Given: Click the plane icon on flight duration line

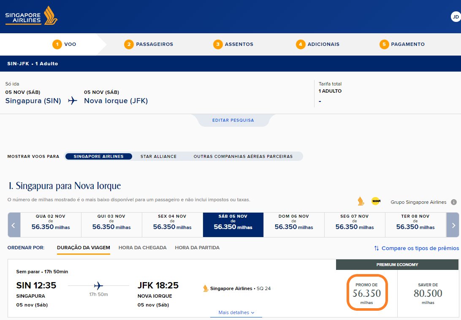Looking at the screenshot, I should pos(98,285).
